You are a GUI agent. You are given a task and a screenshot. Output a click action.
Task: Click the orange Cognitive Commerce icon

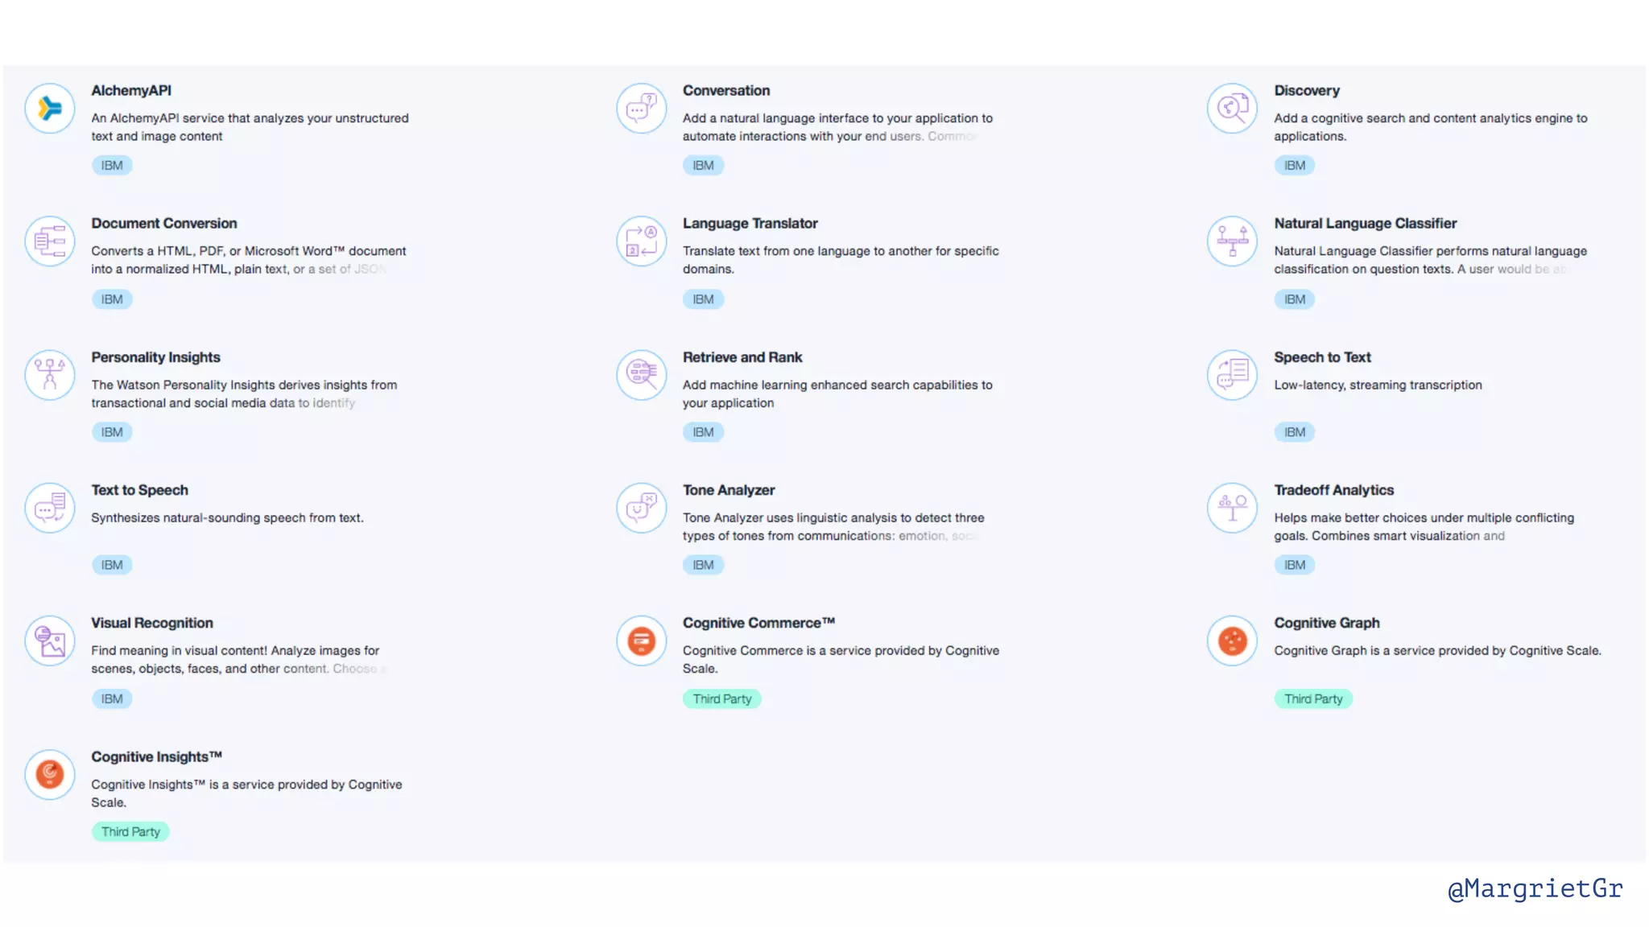pos(642,641)
